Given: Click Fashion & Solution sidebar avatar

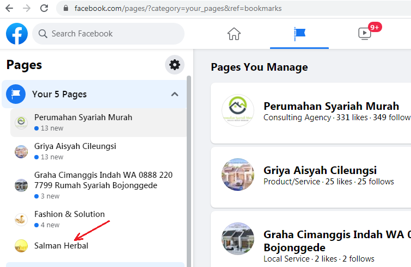Looking at the screenshot, I should coord(21,219).
